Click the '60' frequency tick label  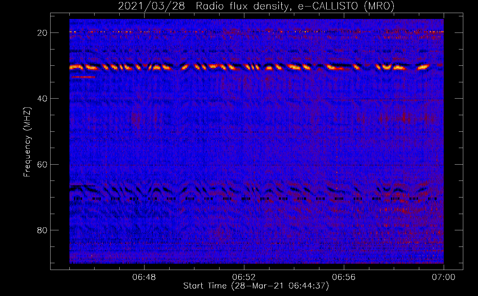pos(42,164)
